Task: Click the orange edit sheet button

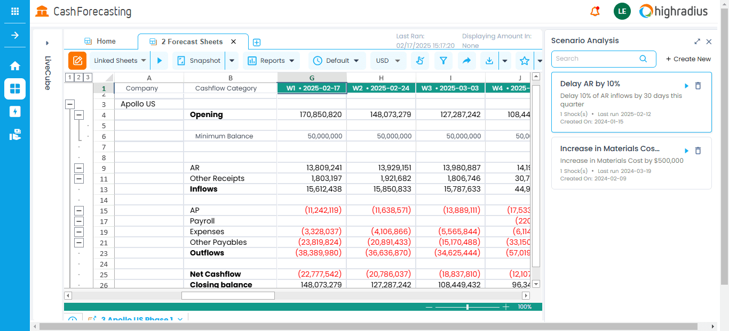Action: (77, 61)
